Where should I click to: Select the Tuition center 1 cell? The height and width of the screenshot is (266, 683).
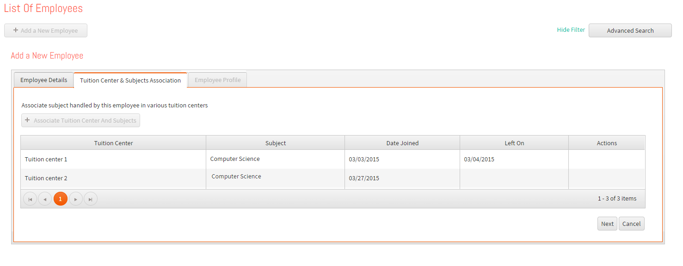click(113, 159)
